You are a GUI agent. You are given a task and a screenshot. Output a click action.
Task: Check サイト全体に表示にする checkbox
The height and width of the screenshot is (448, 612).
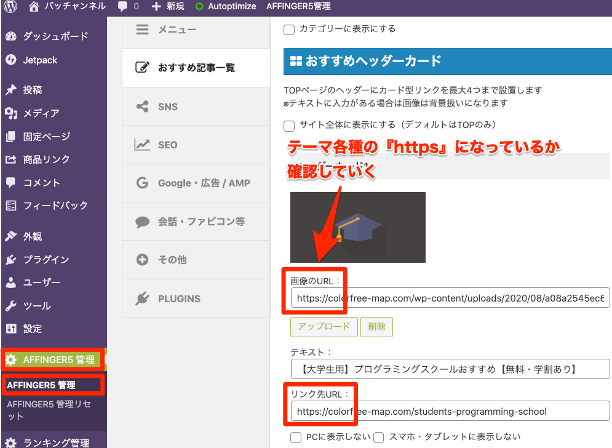(x=289, y=126)
